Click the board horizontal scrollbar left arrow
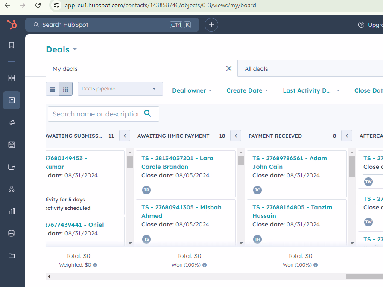The height and width of the screenshot is (287, 383). pos(49,276)
